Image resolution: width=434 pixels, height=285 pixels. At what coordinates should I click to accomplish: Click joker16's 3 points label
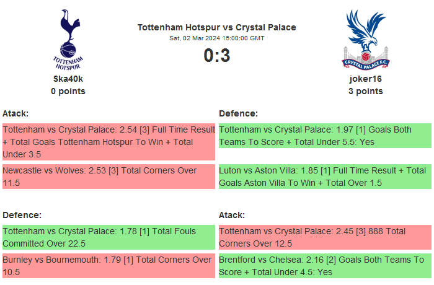(365, 91)
